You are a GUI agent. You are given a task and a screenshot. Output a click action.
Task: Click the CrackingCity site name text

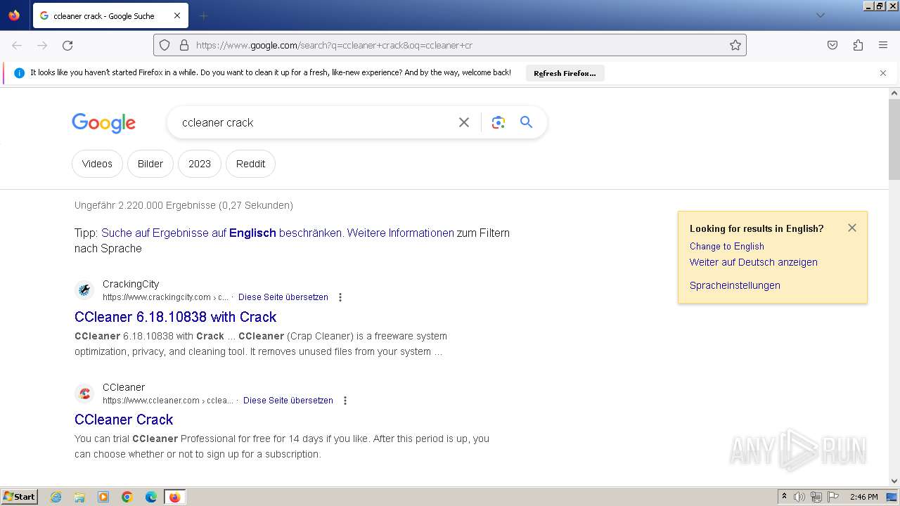click(x=131, y=284)
